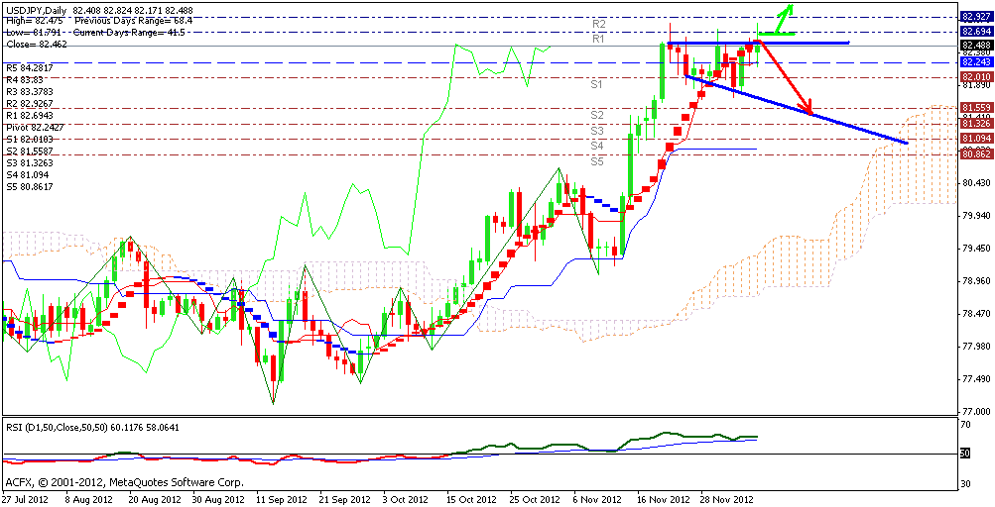Image resolution: width=995 pixels, height=507 pixels.
Task: Click the 82.927 price tag on the axis
Action: [974, 17]
